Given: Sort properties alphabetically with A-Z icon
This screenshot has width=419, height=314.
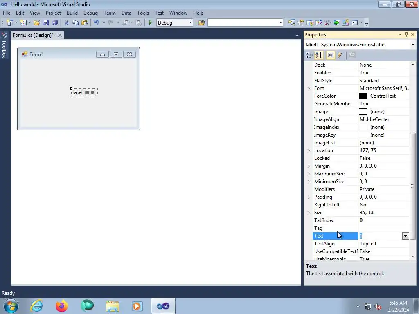Looking at the screenshot, I should pyautogui.click(x=318, y=55).
